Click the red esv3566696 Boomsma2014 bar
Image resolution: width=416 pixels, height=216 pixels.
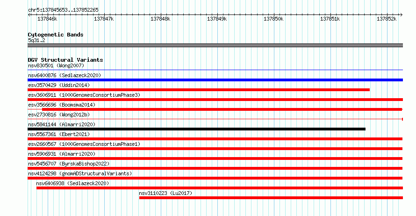point(222,109)
